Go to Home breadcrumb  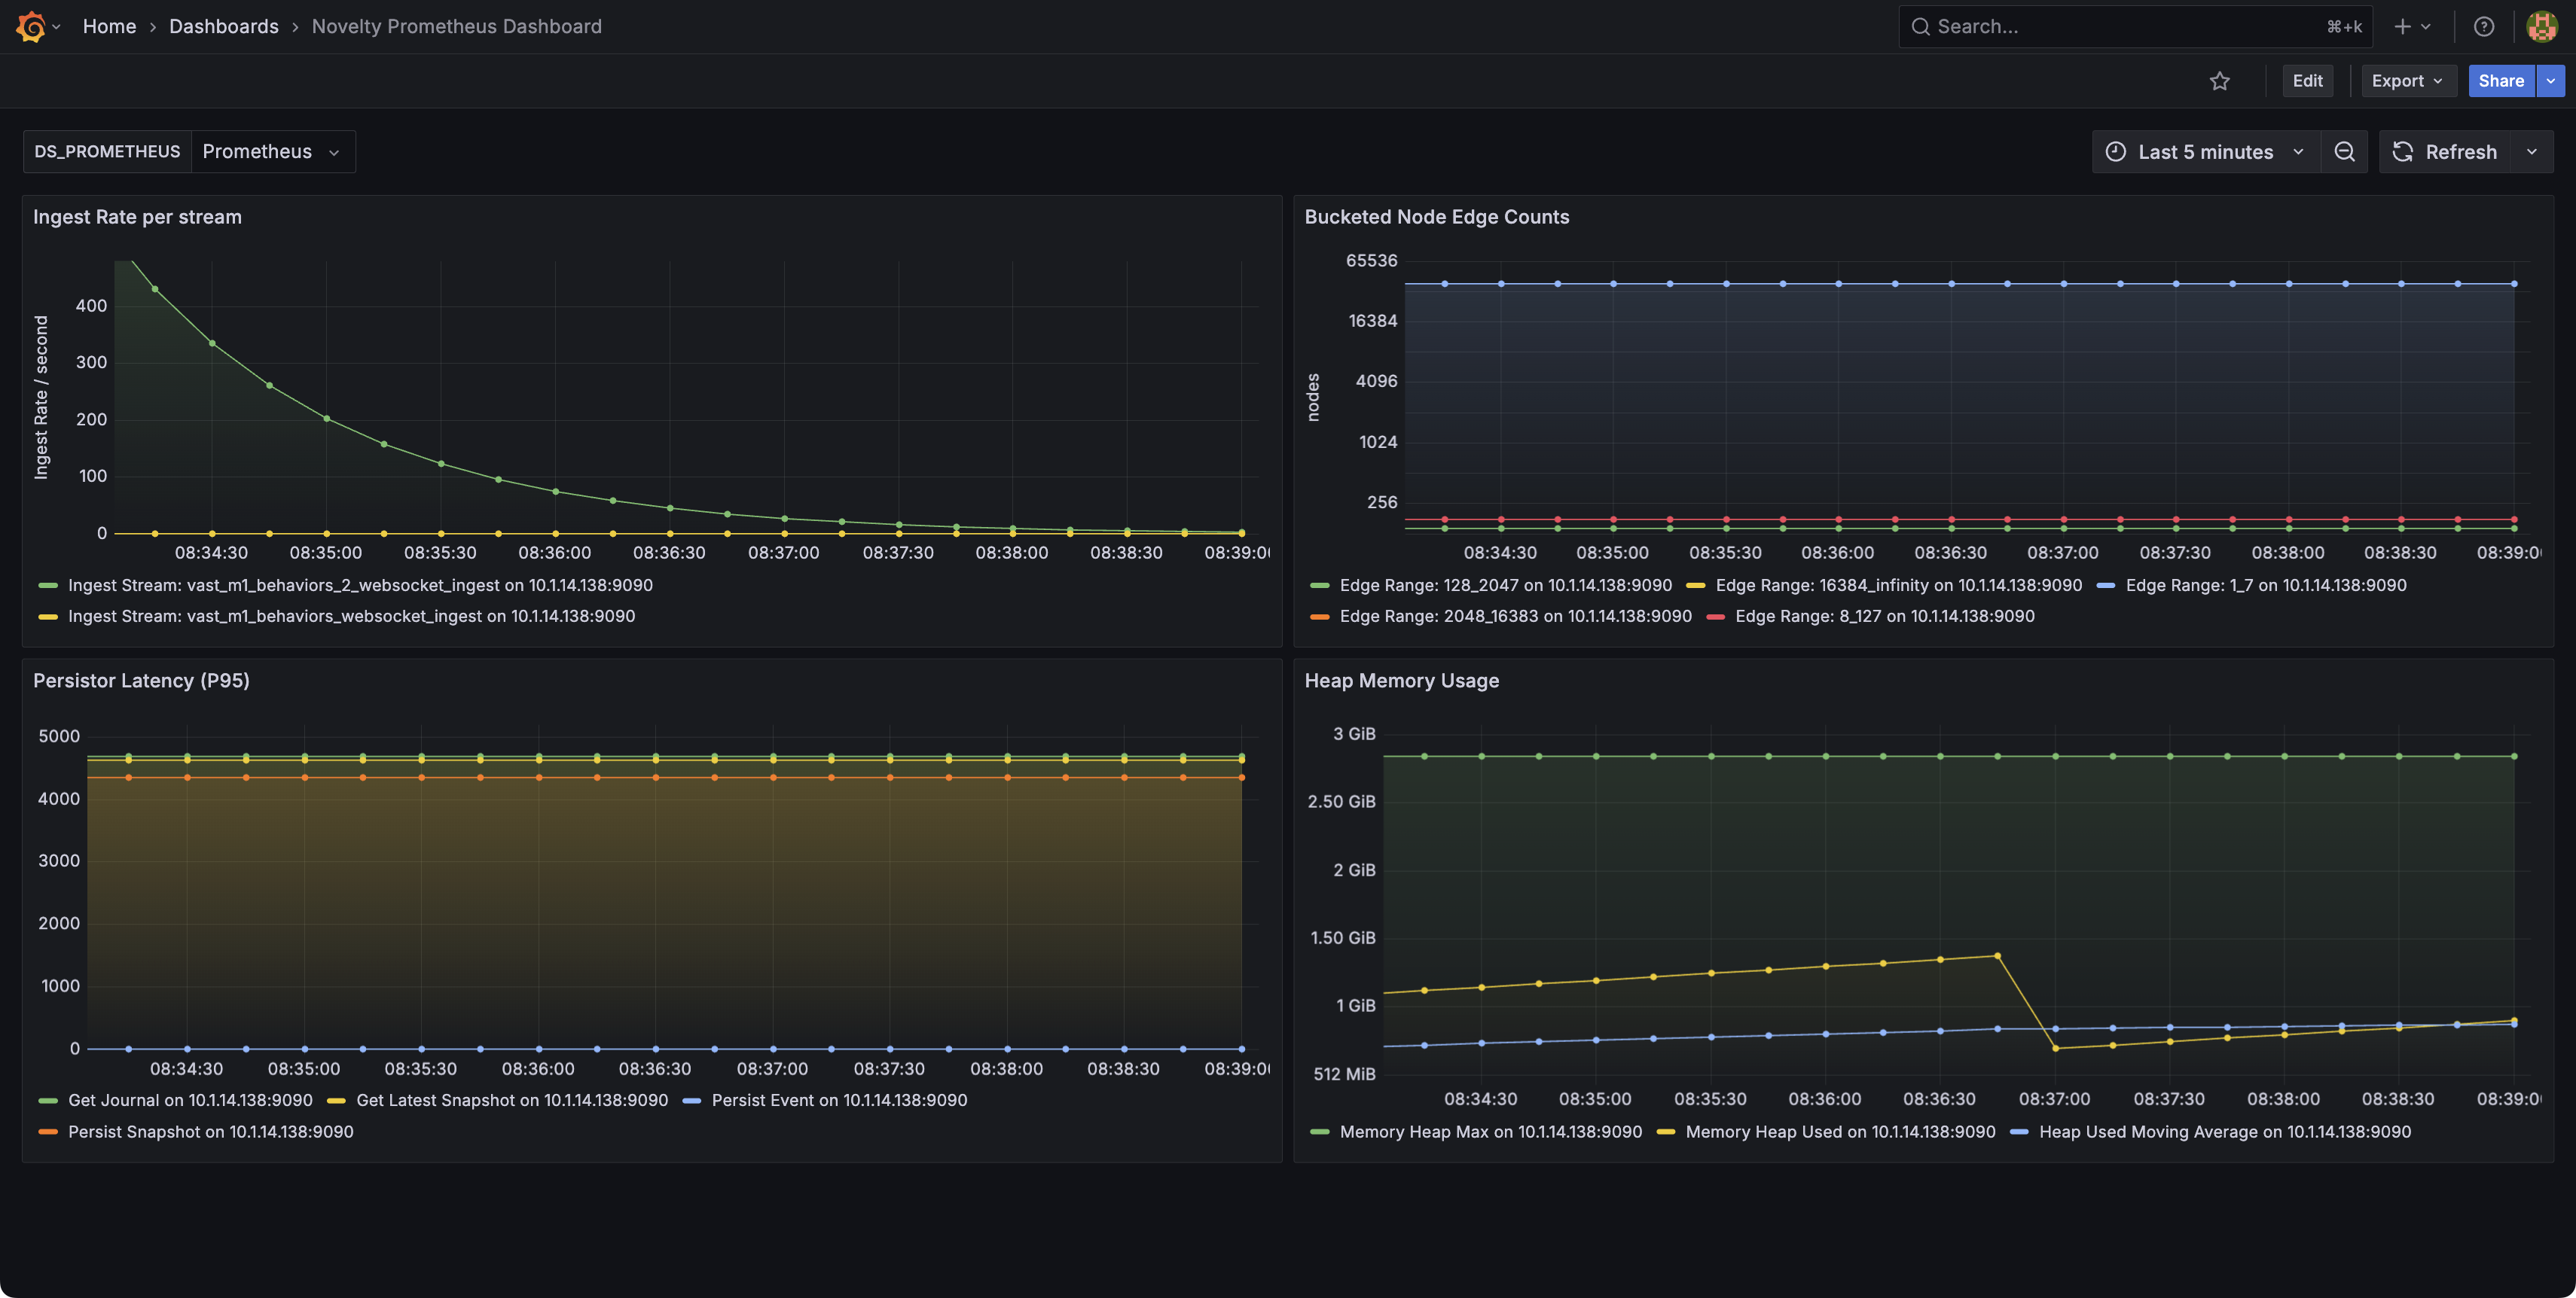point(109,27)
